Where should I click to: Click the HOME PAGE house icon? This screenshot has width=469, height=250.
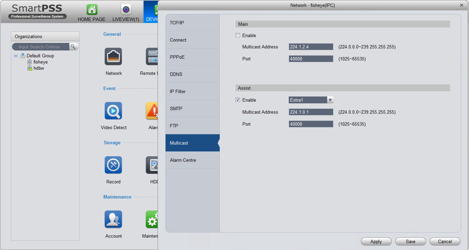pyautogui.click(x=92, y=10)
